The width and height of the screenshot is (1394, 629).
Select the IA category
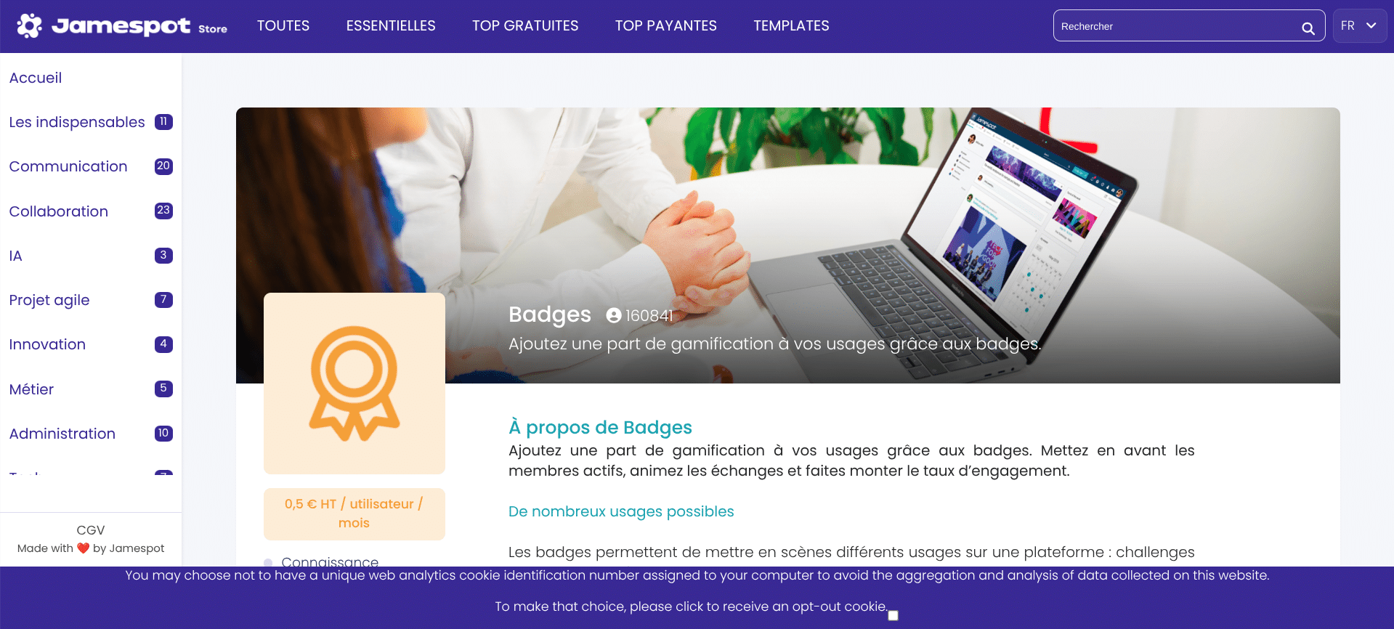16,256
